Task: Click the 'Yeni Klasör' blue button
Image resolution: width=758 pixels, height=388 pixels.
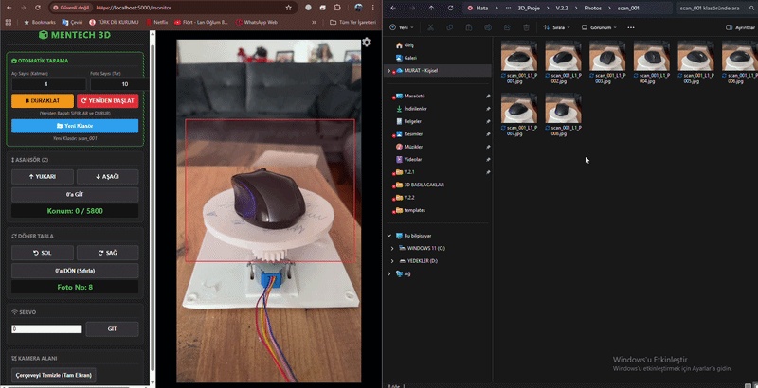Action: (75, 126)
